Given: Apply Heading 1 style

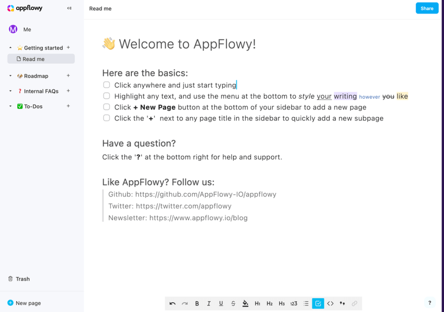Looking at the screenshot, I should [x=258, y=304].
